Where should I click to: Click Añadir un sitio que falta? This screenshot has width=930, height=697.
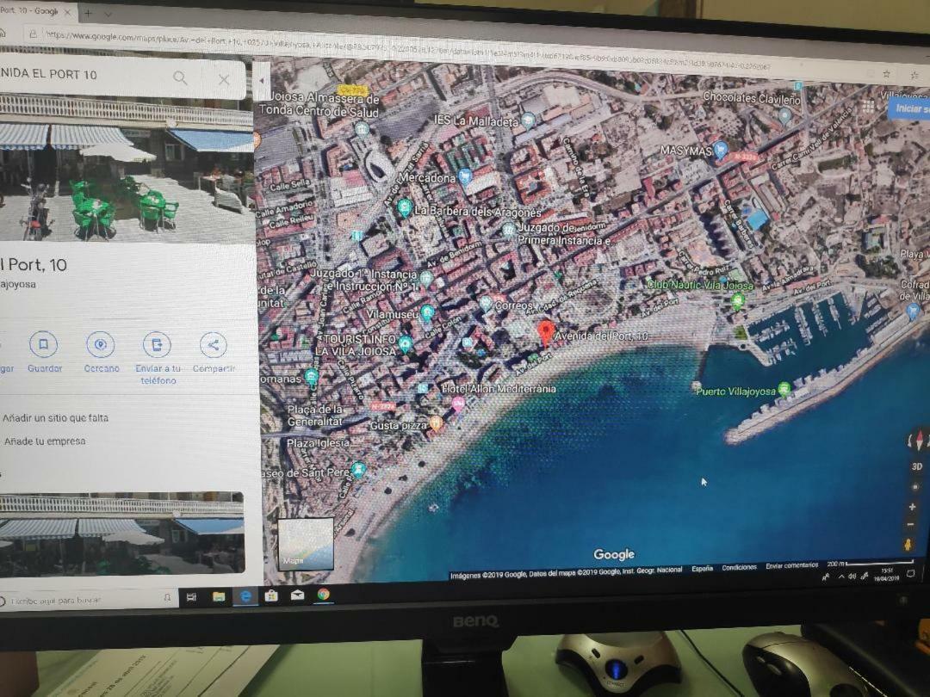[55, 418]
